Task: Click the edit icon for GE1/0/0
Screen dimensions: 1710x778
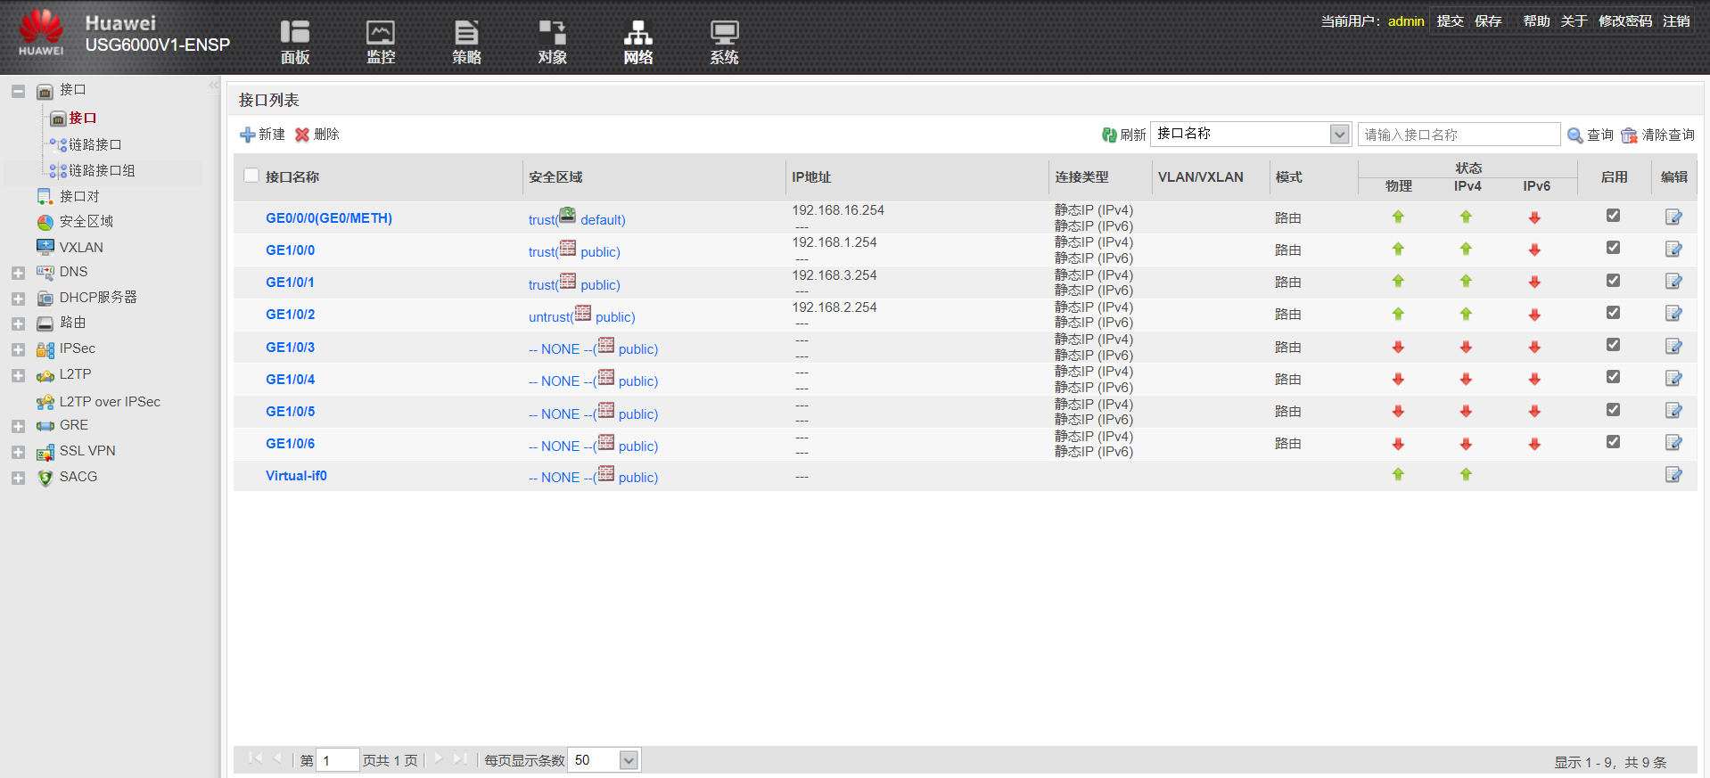Action: click(1673, 249)
